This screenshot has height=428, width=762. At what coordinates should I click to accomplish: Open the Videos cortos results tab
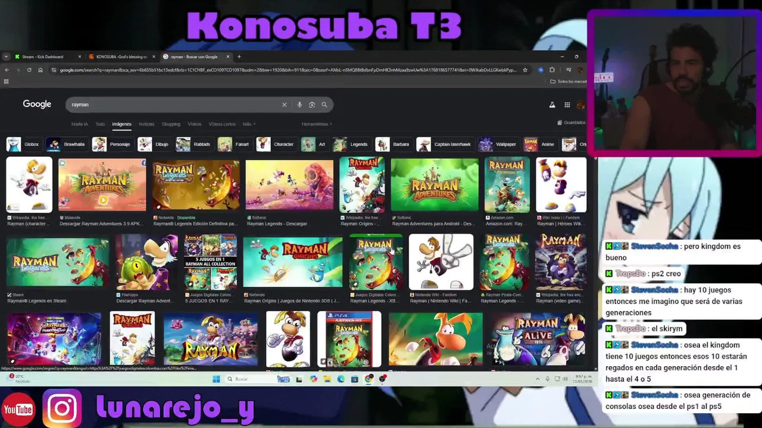pyautogui.click(x=222, y=124)
